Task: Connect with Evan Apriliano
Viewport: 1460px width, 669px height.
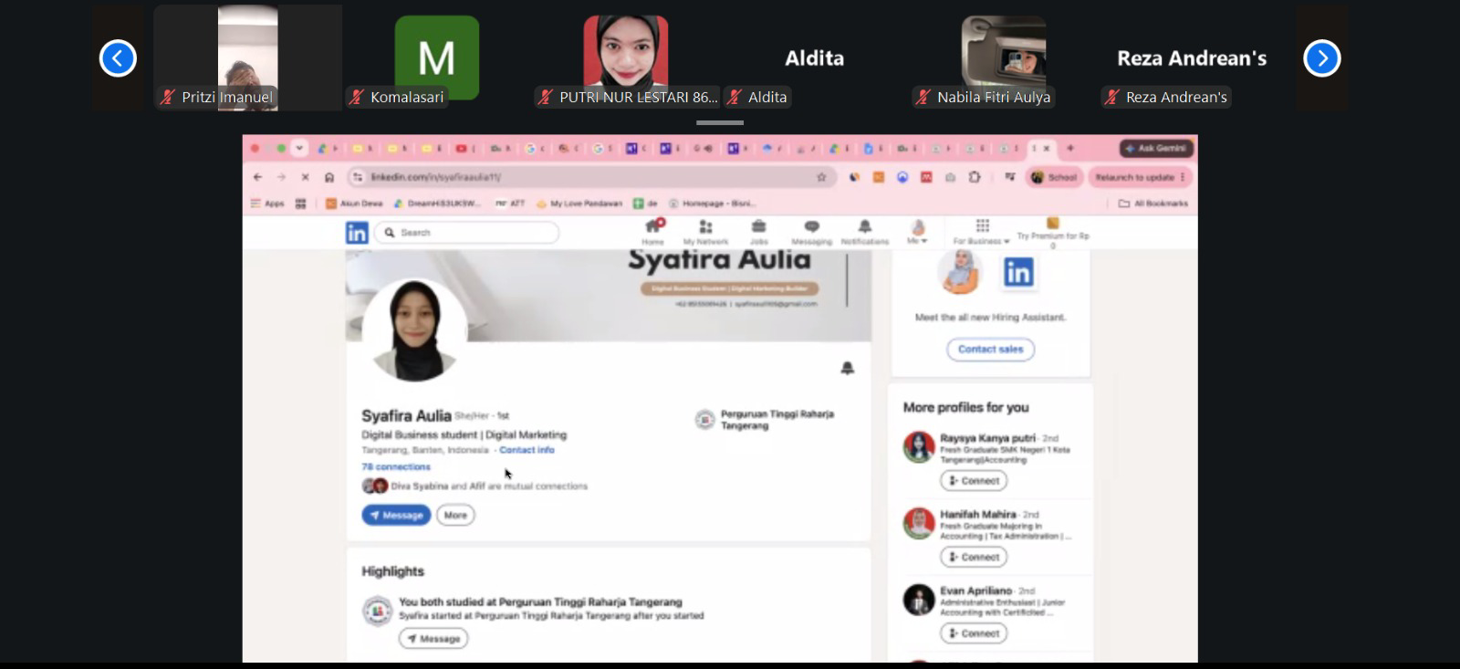Action: point(974,633)
